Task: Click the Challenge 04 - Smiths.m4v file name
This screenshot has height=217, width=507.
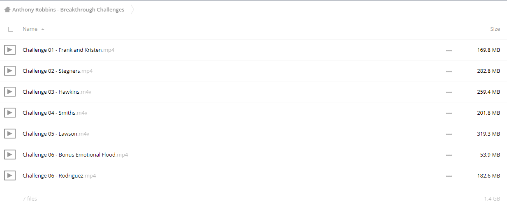Action: click(x=55, y=113)
